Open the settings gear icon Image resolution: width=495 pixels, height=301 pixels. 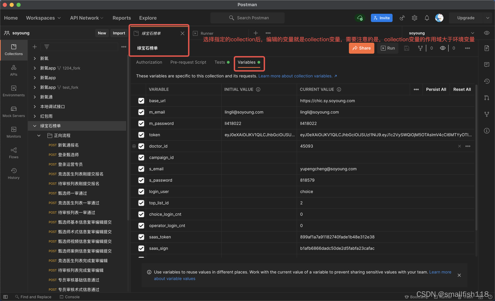click(415, 18)
